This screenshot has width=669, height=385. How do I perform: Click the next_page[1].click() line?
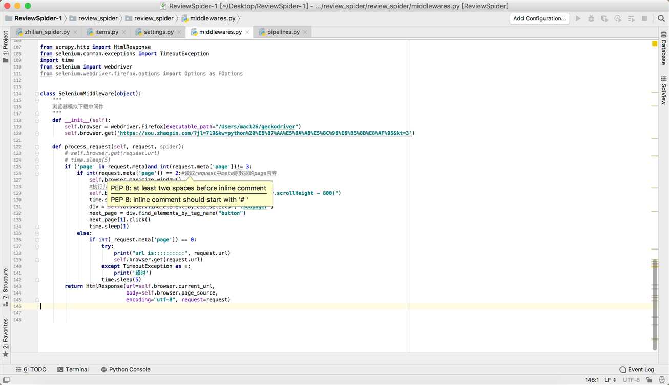[120, 220]
